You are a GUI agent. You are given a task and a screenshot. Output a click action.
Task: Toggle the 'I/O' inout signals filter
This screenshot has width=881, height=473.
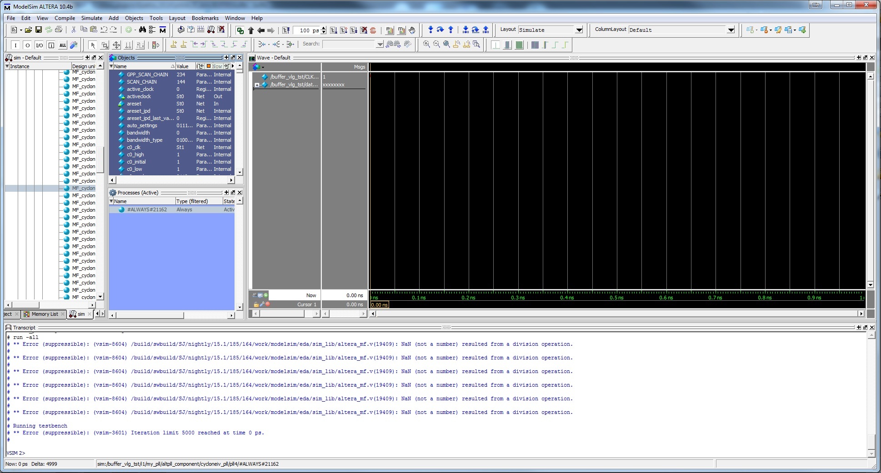pyautogui.click(x=39, y=45)
